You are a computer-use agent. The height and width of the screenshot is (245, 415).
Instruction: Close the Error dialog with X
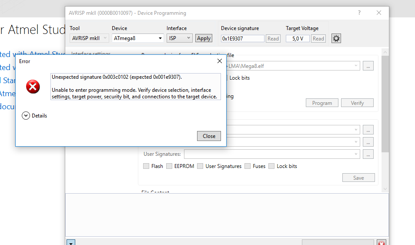point(219,61)
